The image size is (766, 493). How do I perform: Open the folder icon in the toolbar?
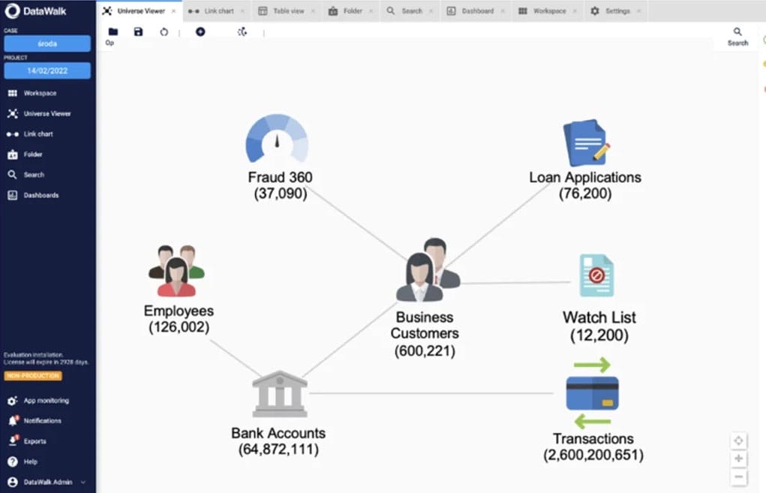[113, 32]
